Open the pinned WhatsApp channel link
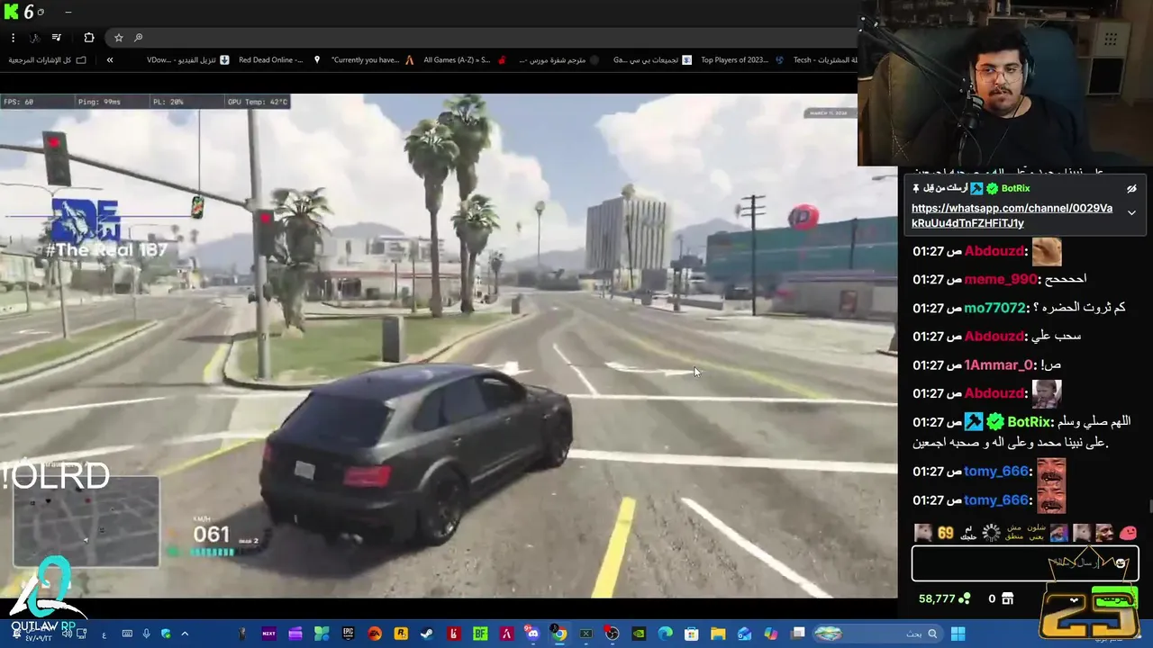Image resolution: width=1153 pixels, height=648 pixels. pos(1012,215)
